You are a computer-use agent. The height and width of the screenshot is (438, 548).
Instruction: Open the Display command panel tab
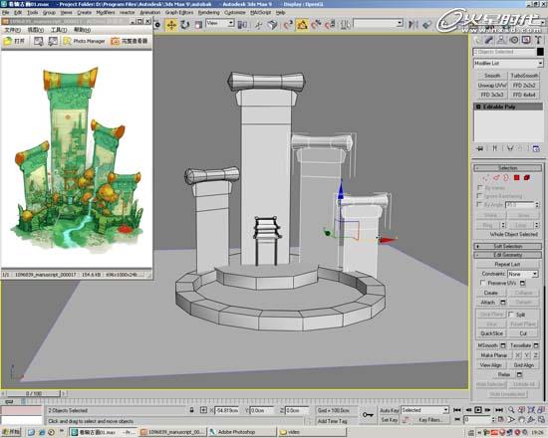(526, 40)
